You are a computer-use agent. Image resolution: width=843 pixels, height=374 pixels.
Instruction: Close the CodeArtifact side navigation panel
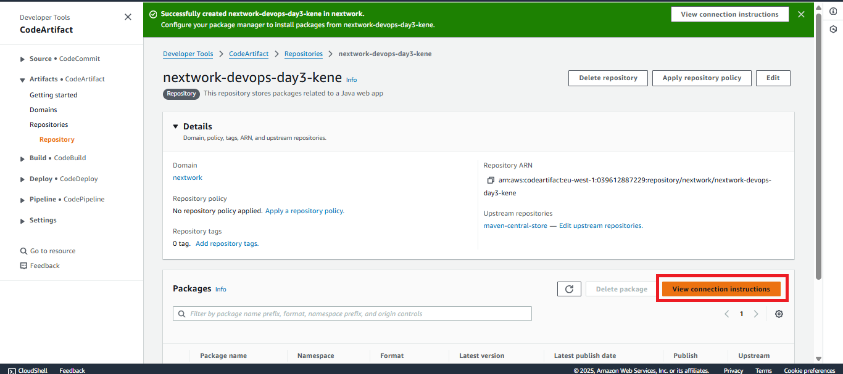128,17
